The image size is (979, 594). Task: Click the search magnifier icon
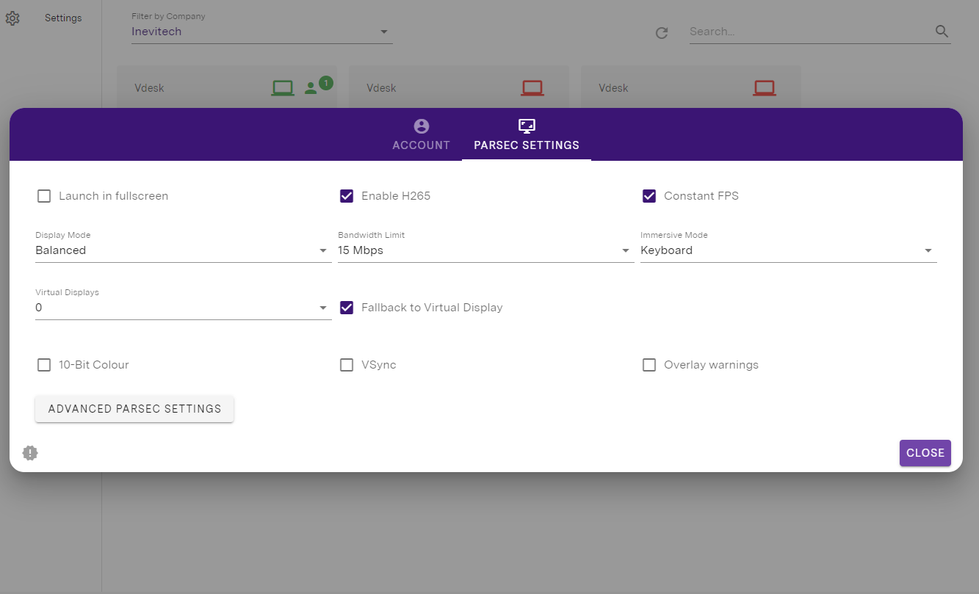tap(941, 32)
